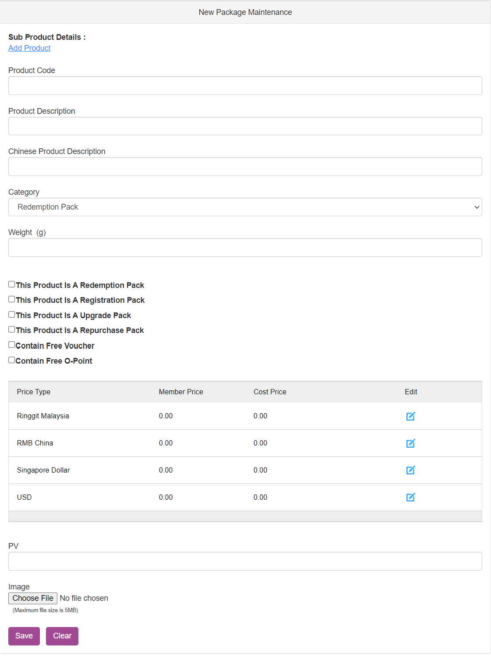Select the Weight (g) input box
The width and height of the screenshot is (491, 659).
click(245, 248)
